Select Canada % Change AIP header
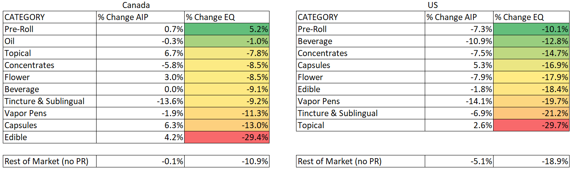The image size is (574, 171). pos(141,17)
